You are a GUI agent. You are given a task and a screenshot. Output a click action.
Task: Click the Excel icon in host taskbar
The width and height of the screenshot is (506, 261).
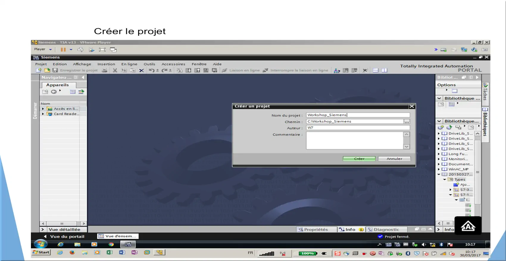click(x=110, y=252)
